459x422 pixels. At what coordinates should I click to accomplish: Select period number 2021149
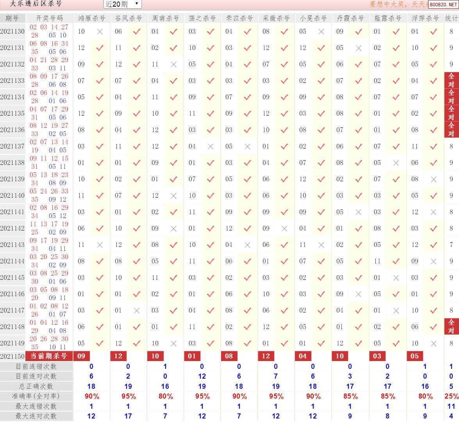coord(12,343)
